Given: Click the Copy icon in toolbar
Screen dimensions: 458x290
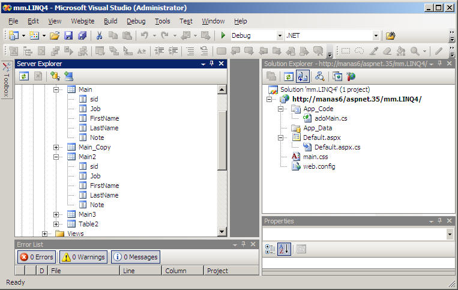Looking at the screenshot, I should (x=113, y=35).
